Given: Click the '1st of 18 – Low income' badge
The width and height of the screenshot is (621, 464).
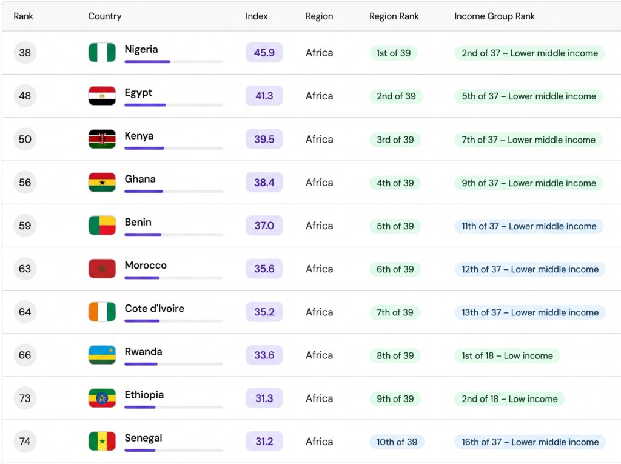Looking at the screenshot, I should coord(508,355).
